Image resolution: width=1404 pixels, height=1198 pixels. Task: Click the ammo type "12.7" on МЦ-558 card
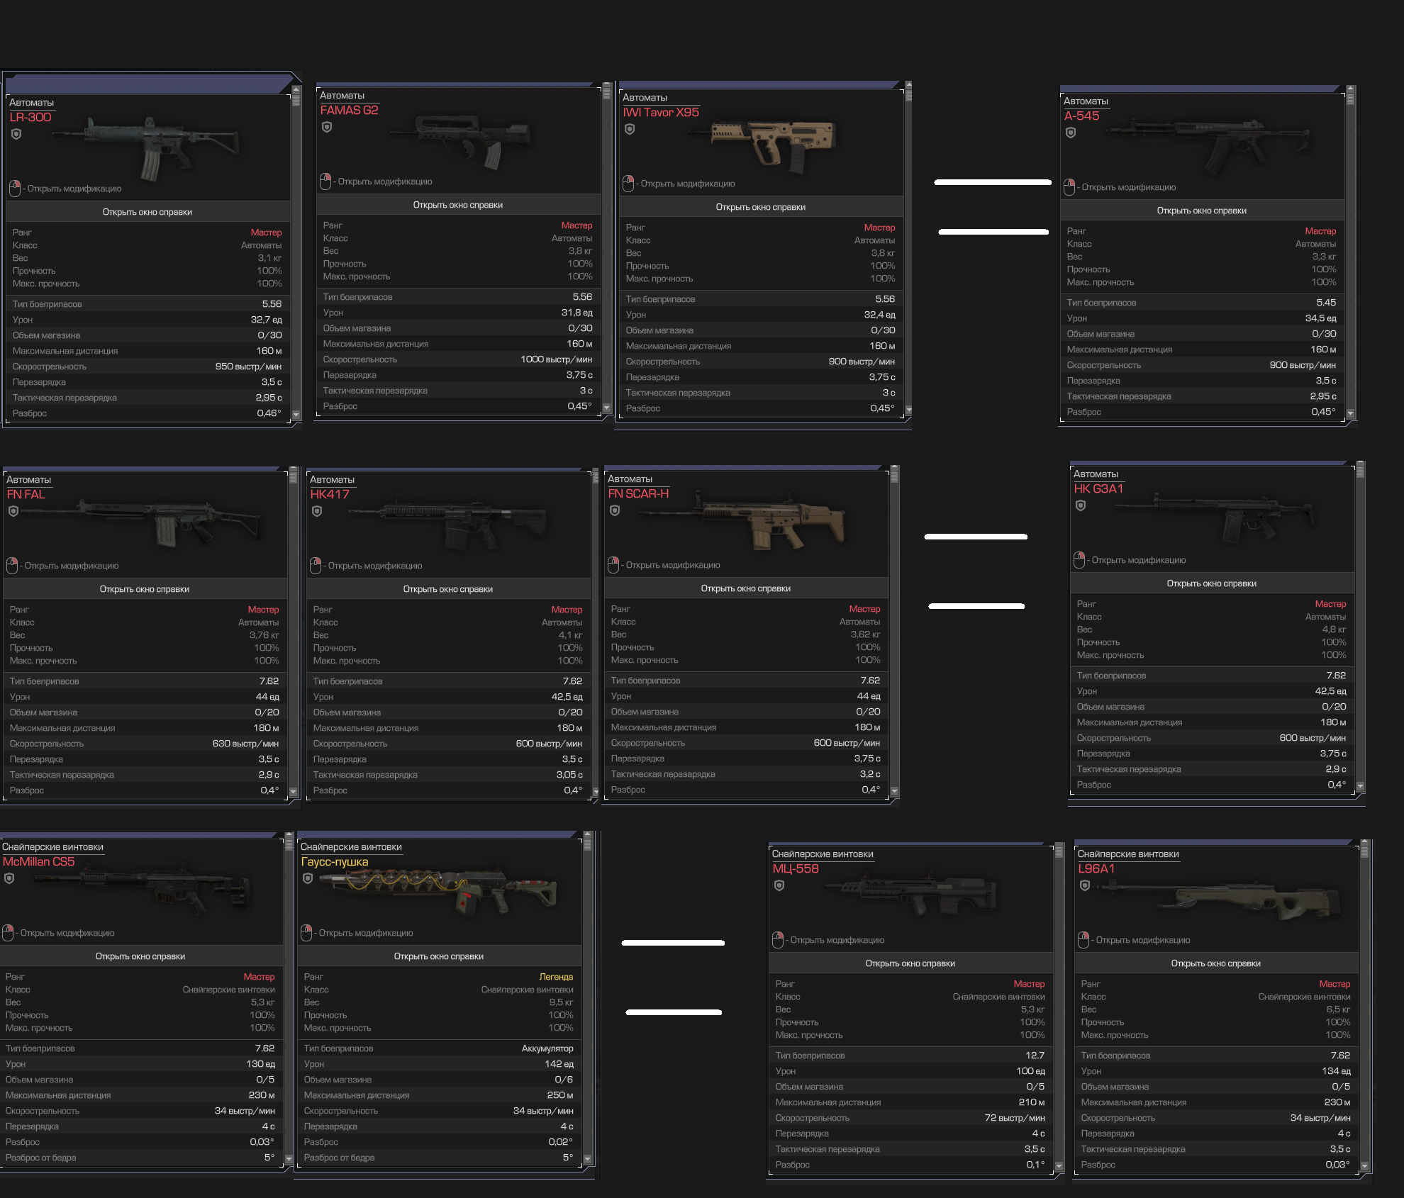click(x=1035, y=1056)
